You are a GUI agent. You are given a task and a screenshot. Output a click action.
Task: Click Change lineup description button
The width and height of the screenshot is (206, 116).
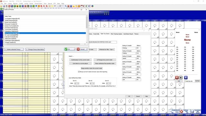pos(35,49)
